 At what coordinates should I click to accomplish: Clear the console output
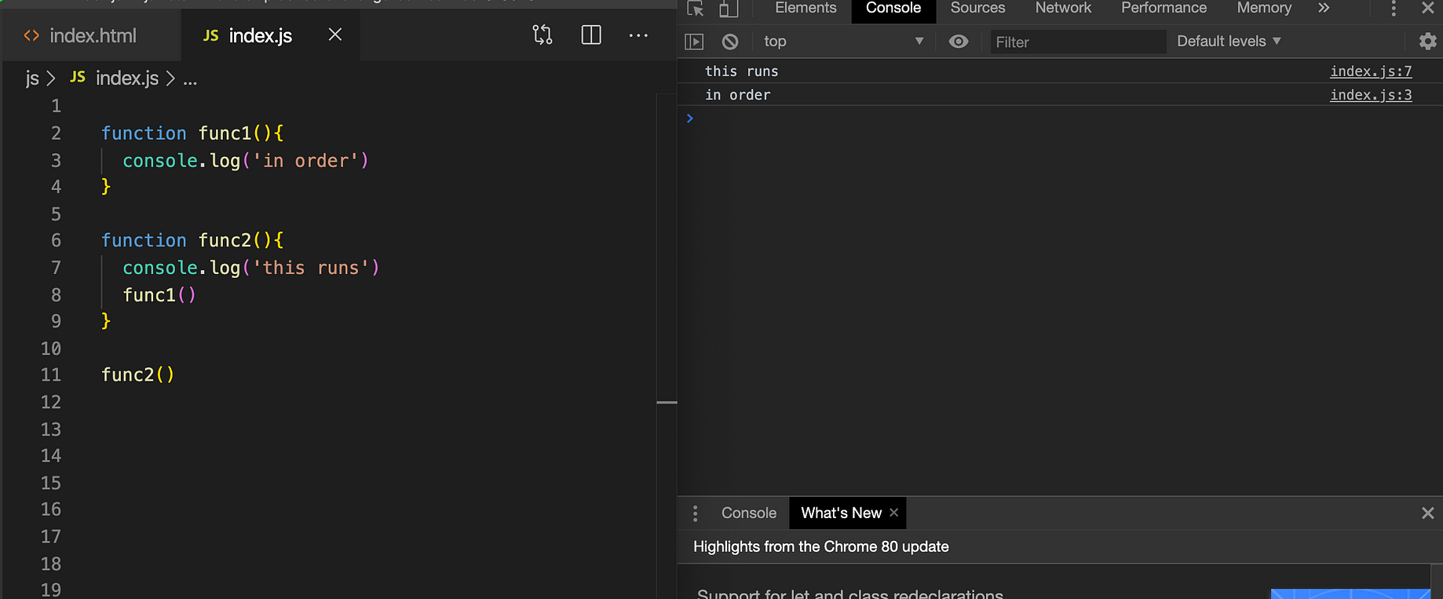(x=730, y=42)
